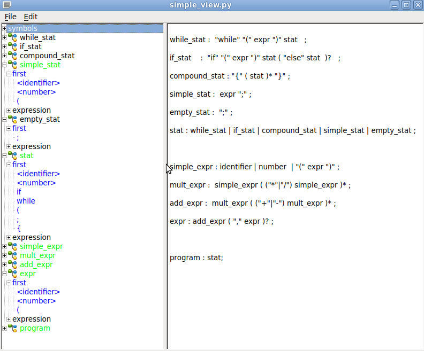Click the empty_stat node icon
This screenshot has width=424, height=351.
[x=12, y=120]
